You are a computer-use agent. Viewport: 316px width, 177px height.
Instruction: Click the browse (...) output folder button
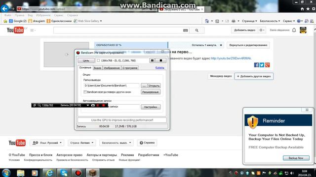[144, 86]
